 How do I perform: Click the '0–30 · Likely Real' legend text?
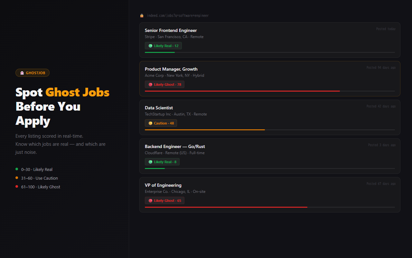(x=37, y=169)
